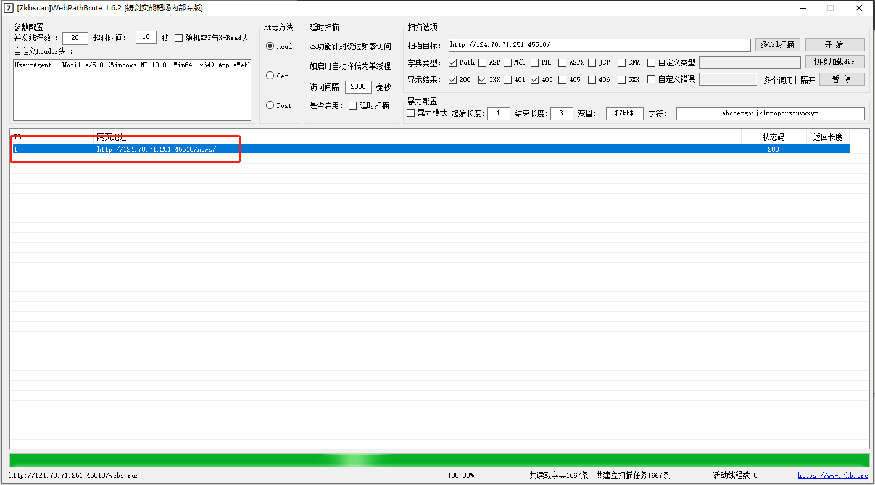Enable the 自定义错误 checkbox

651,79
